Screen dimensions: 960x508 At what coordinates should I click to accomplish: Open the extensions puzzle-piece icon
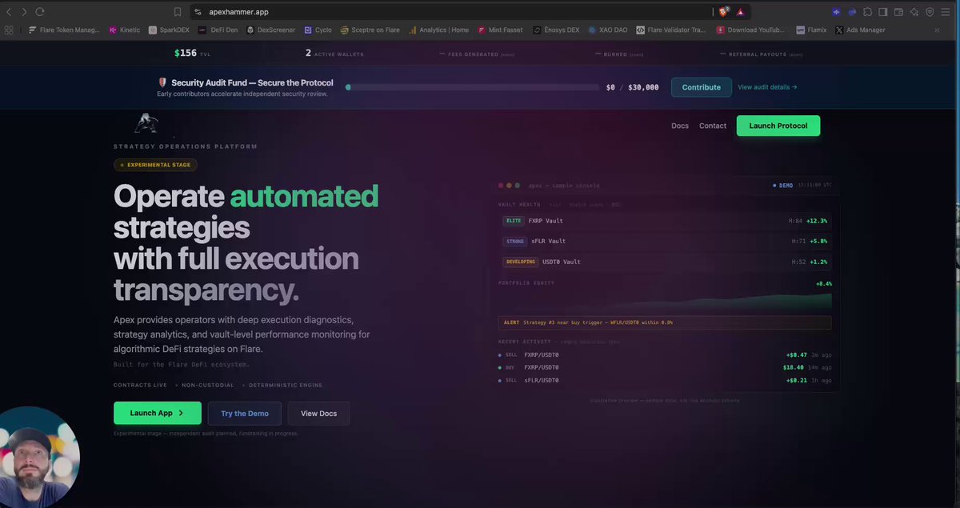tap(868, 12)
